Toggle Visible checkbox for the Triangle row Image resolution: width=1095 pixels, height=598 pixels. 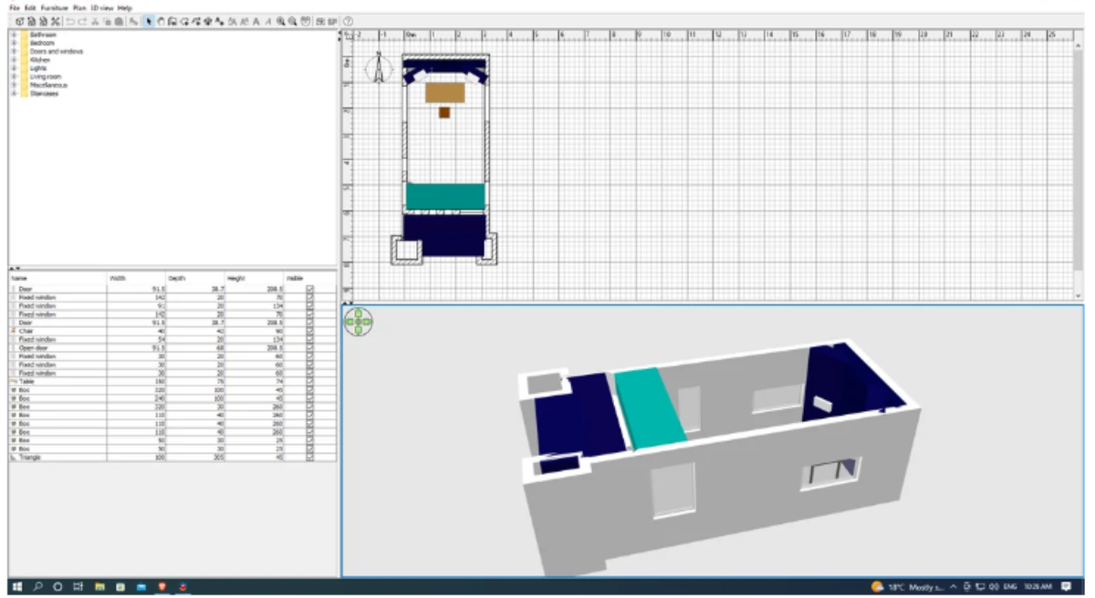click(310, 457)
